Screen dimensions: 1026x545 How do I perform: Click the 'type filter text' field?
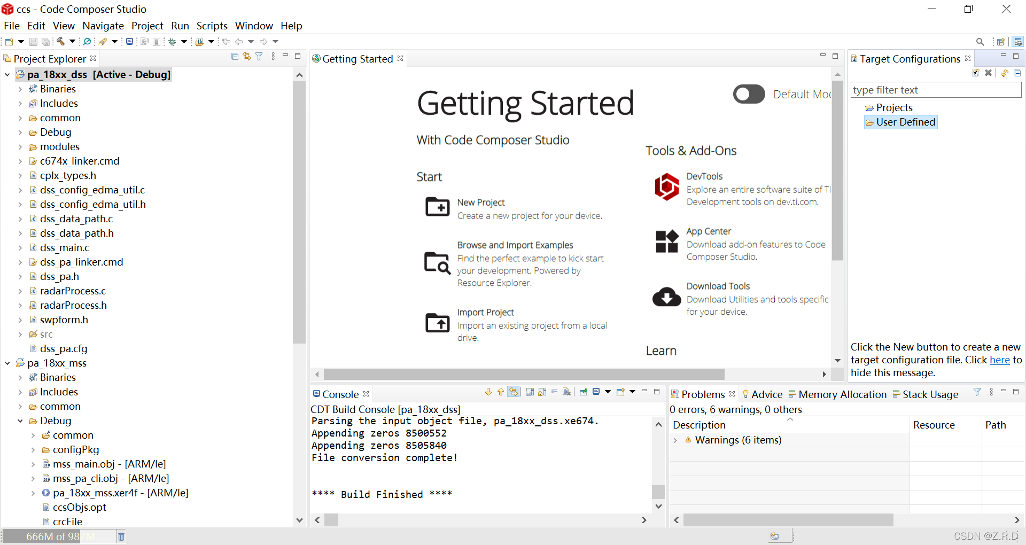pos(936,90)
